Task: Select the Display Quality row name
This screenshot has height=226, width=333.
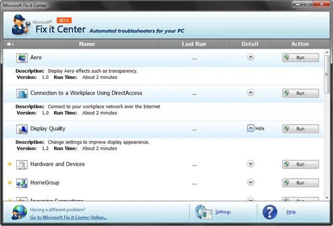Action: pos(48,129)
